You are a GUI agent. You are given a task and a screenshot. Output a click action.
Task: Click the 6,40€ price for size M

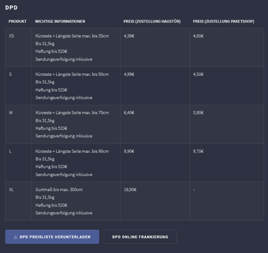(x=129, y=113)
